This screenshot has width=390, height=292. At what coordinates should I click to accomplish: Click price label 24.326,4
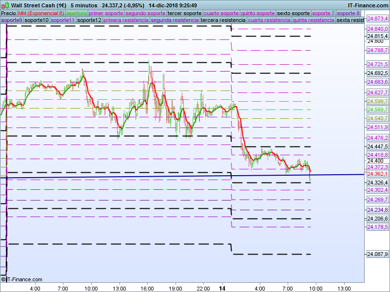[x=377, y=183]
